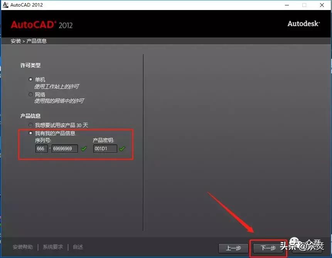Click the serial number prefix field showing 666
The width and height of the screenshot is (332, 258).
pos(41,149)
